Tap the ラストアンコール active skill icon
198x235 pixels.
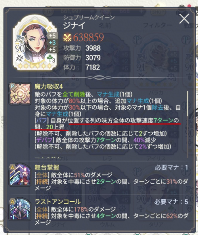coord(20,209)
